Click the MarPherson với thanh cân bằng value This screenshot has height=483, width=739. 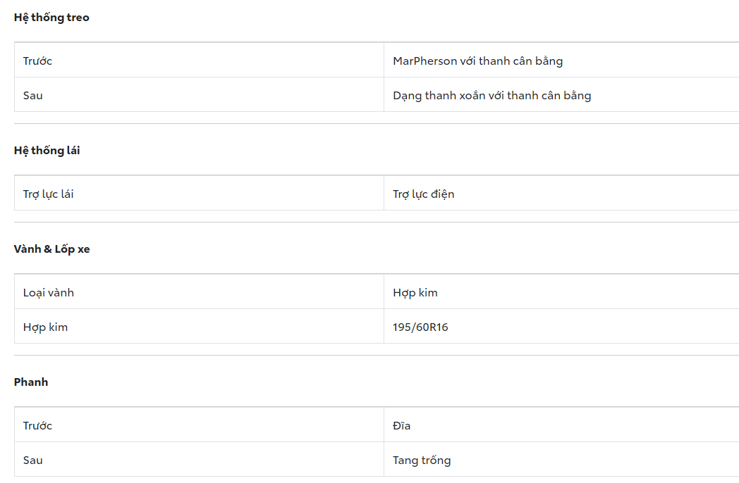coord(477,61)
